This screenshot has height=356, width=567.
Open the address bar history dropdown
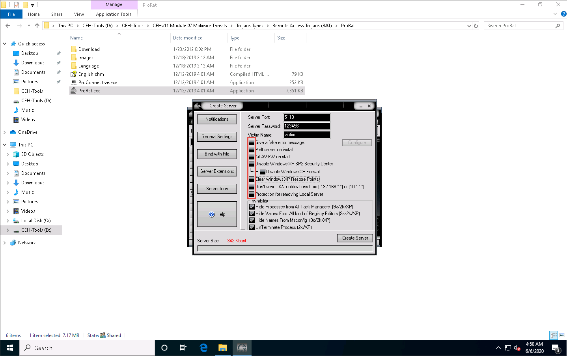(x=469, y=26)
